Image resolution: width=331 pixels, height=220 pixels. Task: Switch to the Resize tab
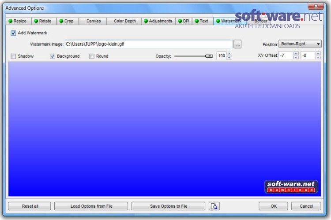click(x=19, y=21)
